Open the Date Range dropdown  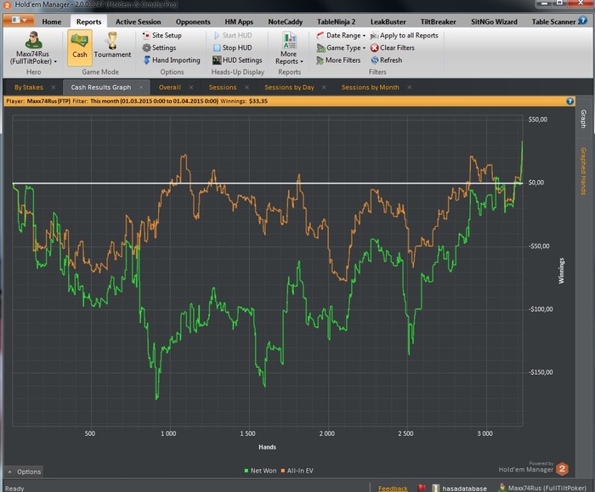[344, 36]
